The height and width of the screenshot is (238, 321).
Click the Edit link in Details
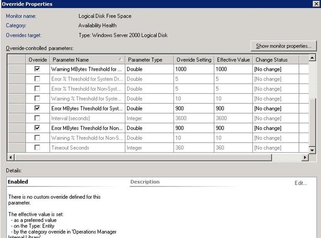[300, 183]
